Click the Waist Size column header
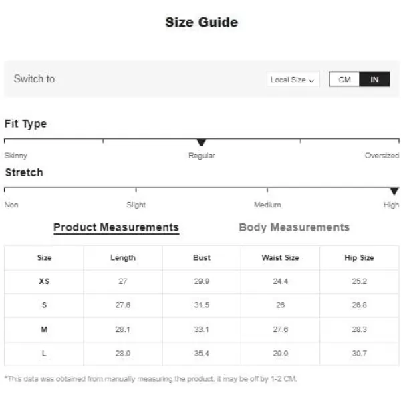This screenshot has height=401, width=401. (x=280, y=257)
